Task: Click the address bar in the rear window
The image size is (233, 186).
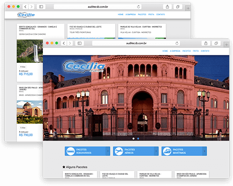Action: tap(97, 7)
